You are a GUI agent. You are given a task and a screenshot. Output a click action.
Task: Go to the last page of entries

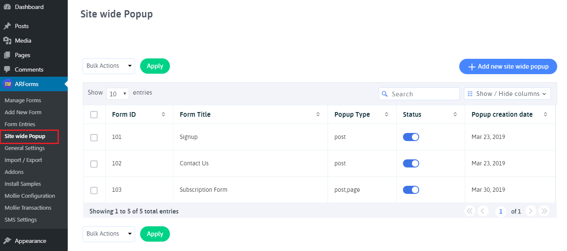(x=544, y=211)
